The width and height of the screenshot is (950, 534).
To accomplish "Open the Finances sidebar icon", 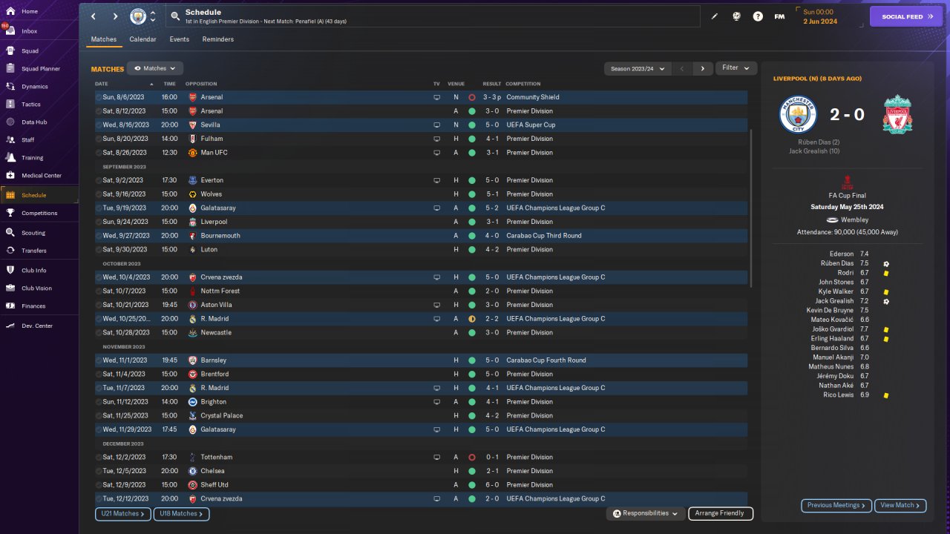I will pyautogui.click(x=10, y=306).
